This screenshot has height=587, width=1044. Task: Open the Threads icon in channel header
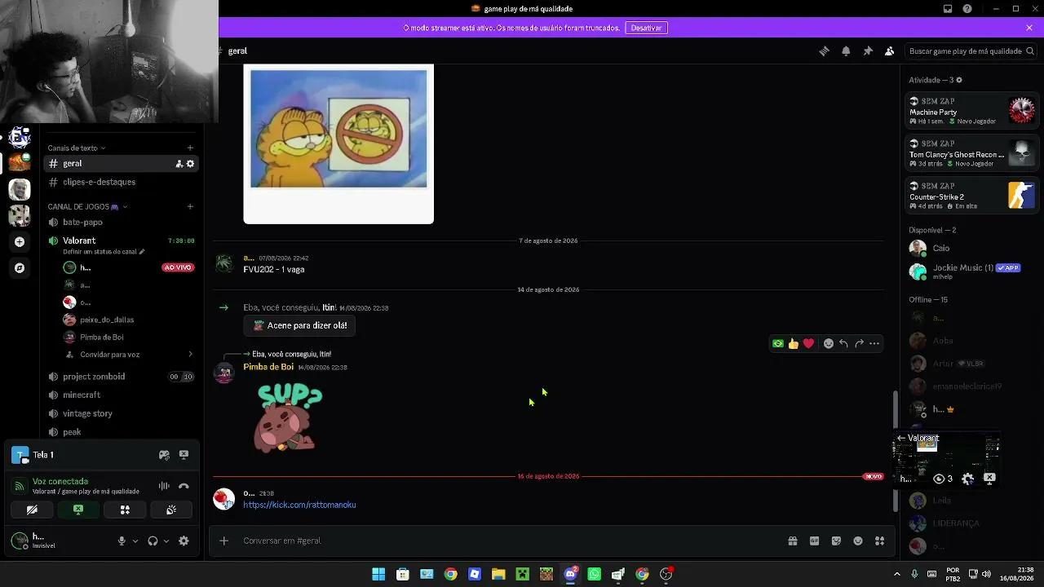824,51
